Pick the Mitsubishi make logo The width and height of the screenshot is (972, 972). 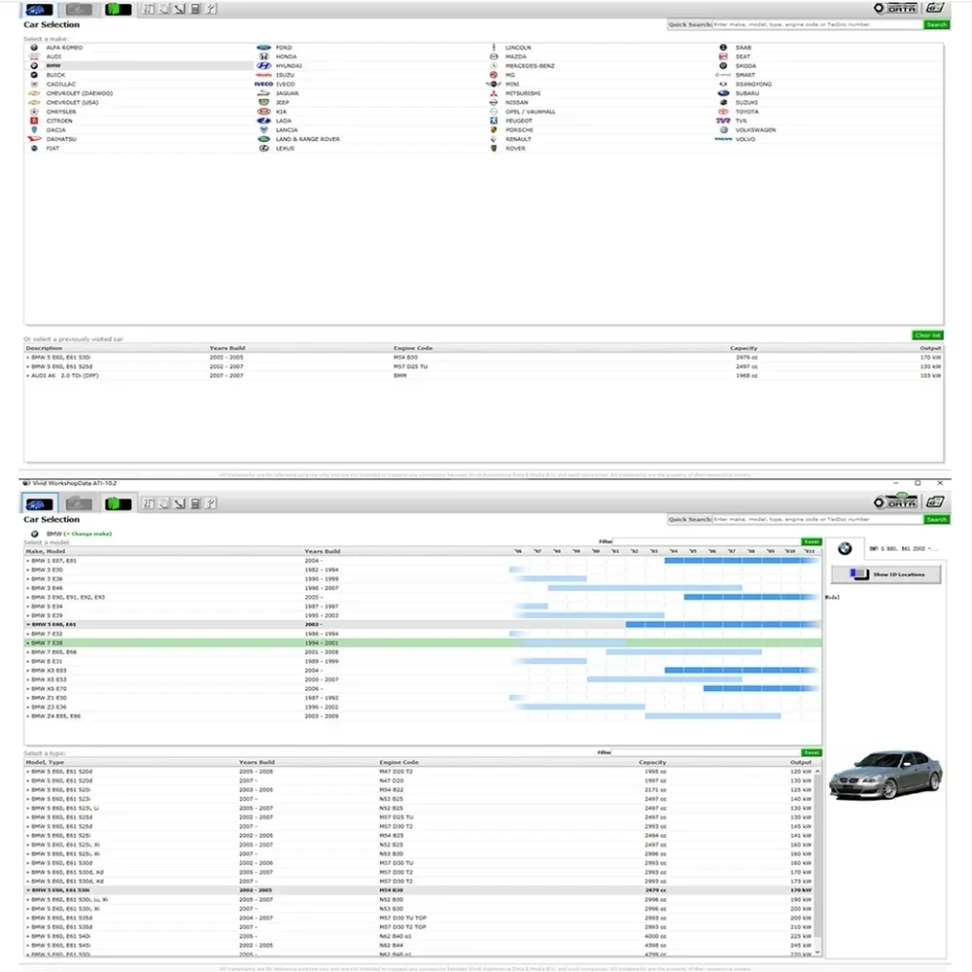[494, 93]
